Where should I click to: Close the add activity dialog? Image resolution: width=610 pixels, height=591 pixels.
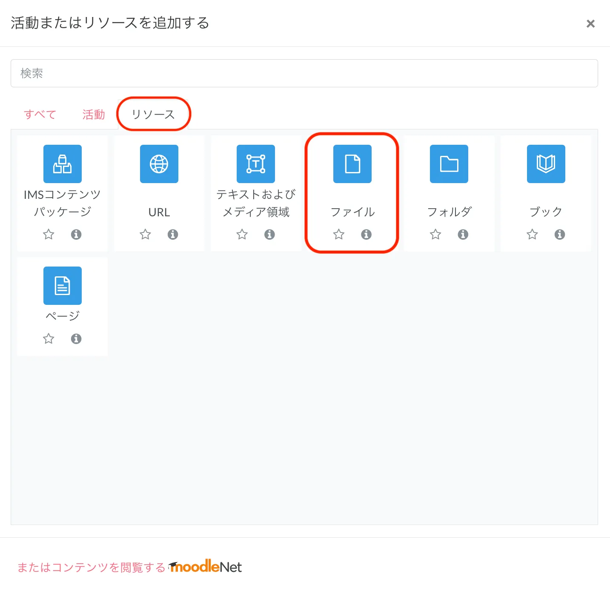coord(590,24)
